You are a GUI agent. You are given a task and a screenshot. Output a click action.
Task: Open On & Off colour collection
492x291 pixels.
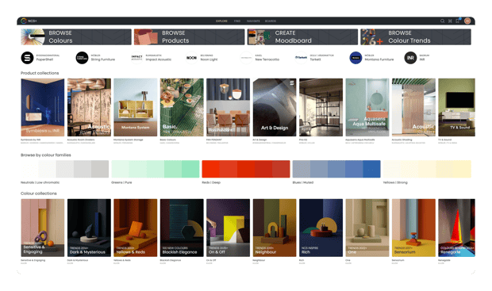(x=228, y=228)
